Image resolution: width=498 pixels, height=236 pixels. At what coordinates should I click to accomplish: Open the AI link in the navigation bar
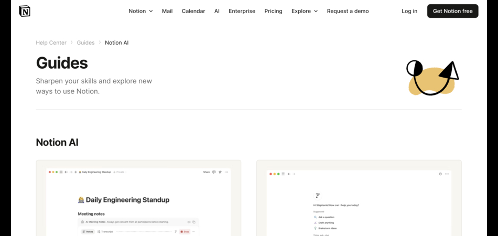tap(217, 11)
